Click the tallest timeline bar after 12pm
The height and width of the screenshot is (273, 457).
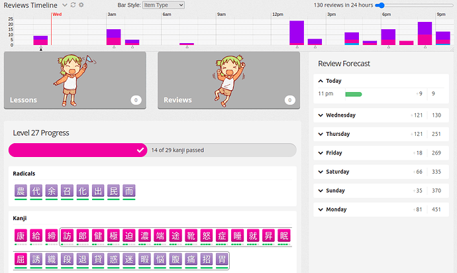tap(297, 32)
